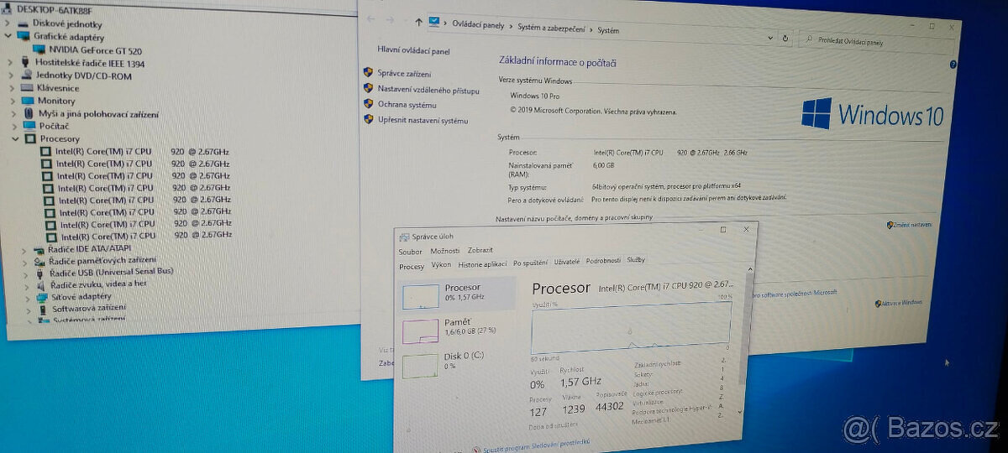
Task: Click the Řadiče paměťových zařízení icon
Action: 39,261
